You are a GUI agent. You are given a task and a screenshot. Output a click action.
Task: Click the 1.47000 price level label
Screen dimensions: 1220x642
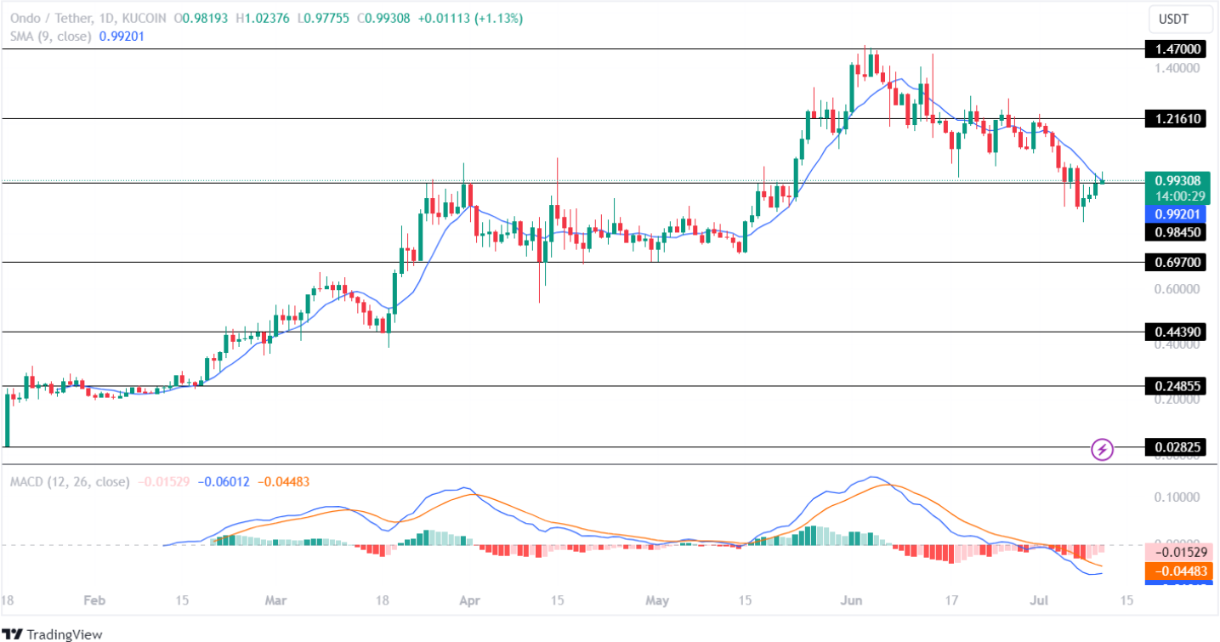pyautogui.click(x=1177, y=50)
